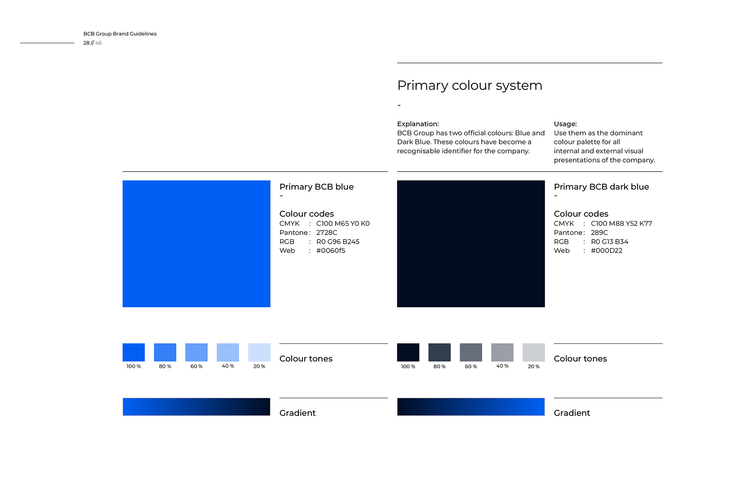Click the Primary colour system heading
This screenshot has width=733, height=489.
(x=470, y=86)
